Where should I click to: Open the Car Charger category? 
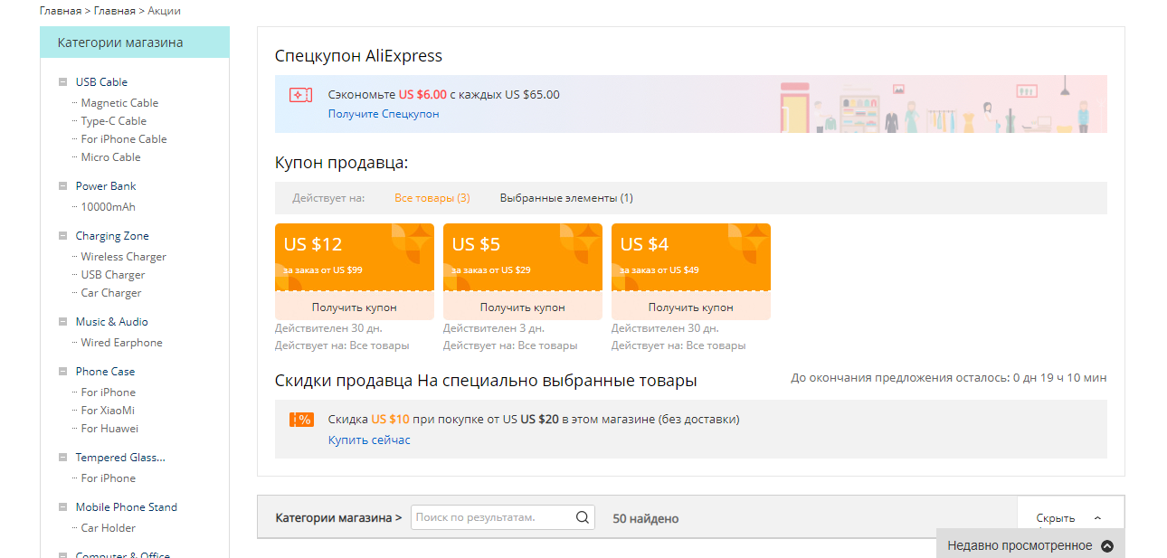[111, 293]
